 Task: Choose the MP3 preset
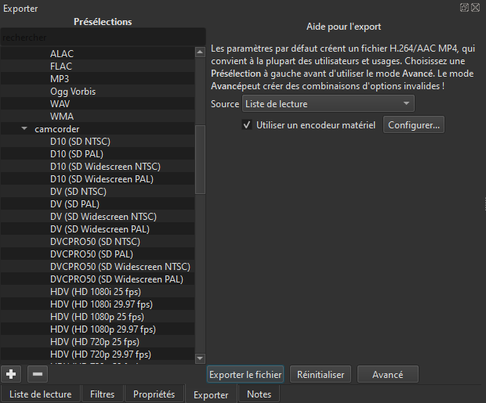(x=98, y=78)
